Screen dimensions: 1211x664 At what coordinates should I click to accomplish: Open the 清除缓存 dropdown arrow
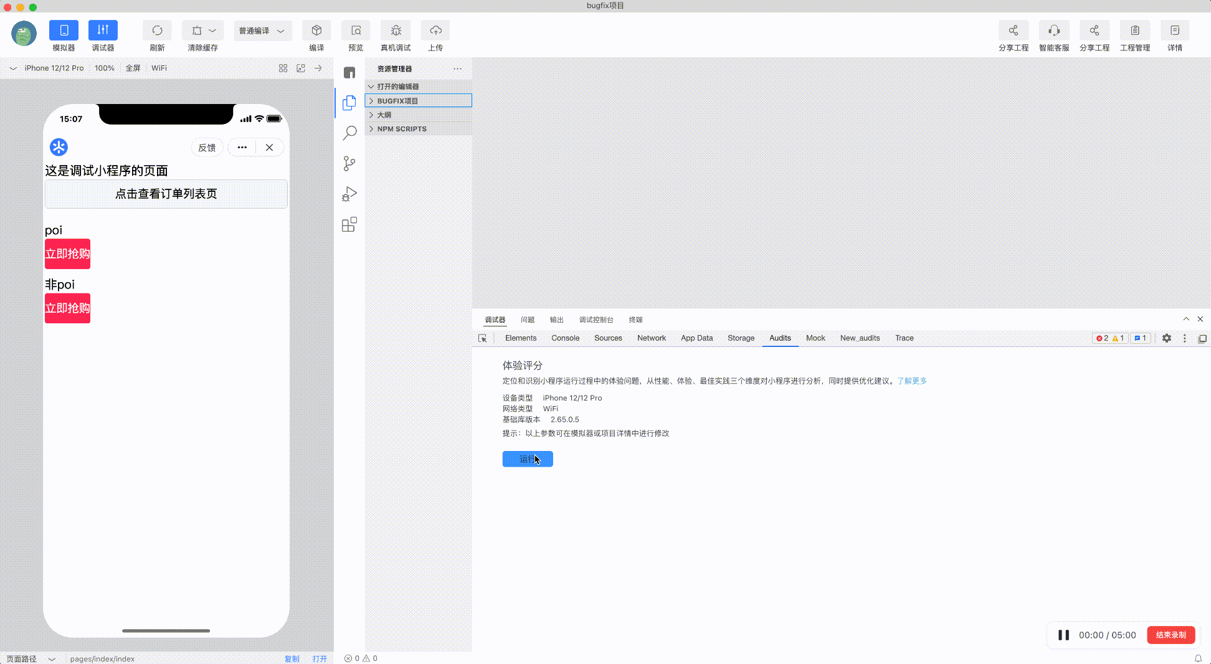pyautogui.click(x=212, y=31)
